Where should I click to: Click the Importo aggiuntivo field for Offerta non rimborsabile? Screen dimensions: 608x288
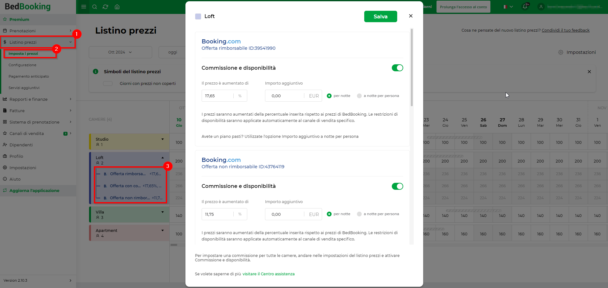pos(294,214)
